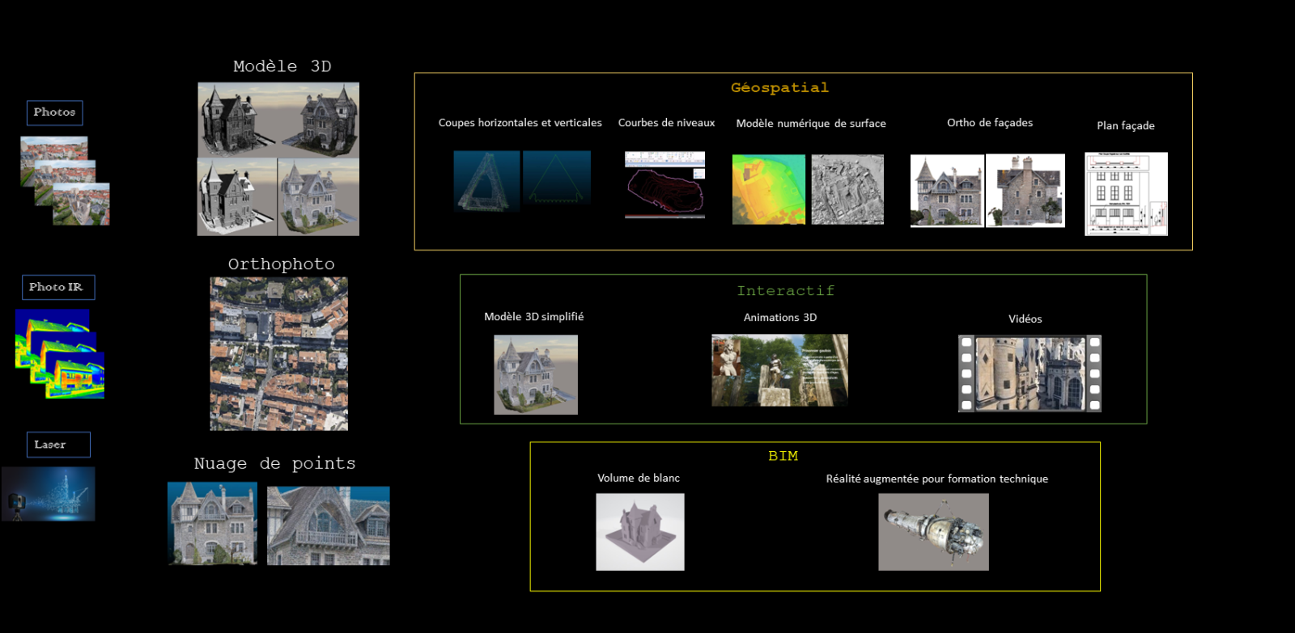Click the colored Modèle numérique de surface map
This screenshot has height=633, width=1295.
pyautogui.click(x=768, y=189)
